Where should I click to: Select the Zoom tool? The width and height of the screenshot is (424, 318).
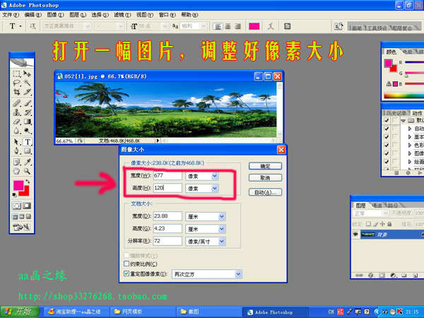pyautogui.click(x=27, y=171)
